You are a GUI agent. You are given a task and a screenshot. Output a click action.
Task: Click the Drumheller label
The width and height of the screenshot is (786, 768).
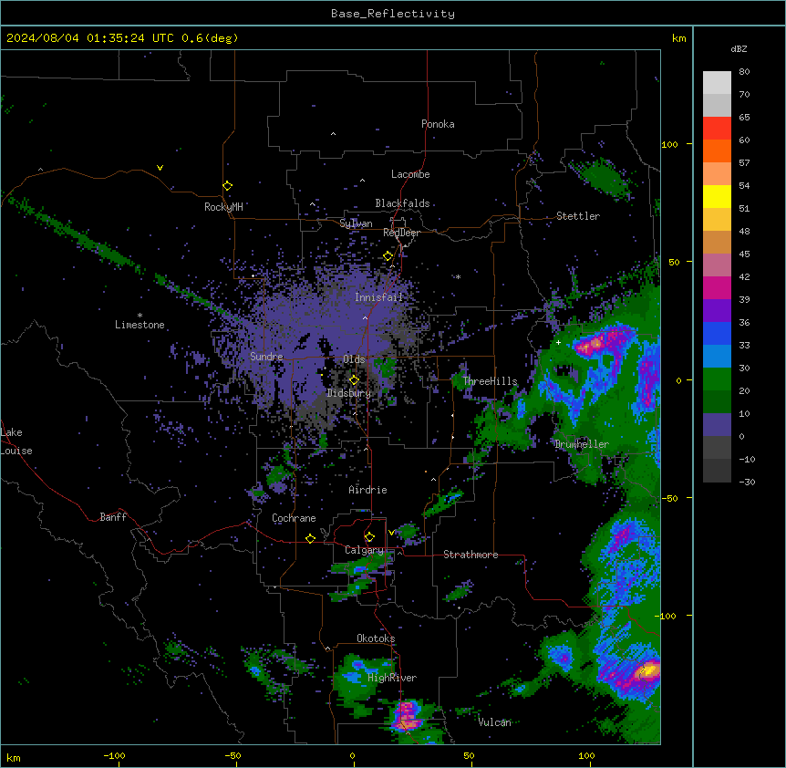582,444
